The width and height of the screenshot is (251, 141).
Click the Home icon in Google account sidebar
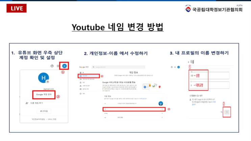point(81,73)
